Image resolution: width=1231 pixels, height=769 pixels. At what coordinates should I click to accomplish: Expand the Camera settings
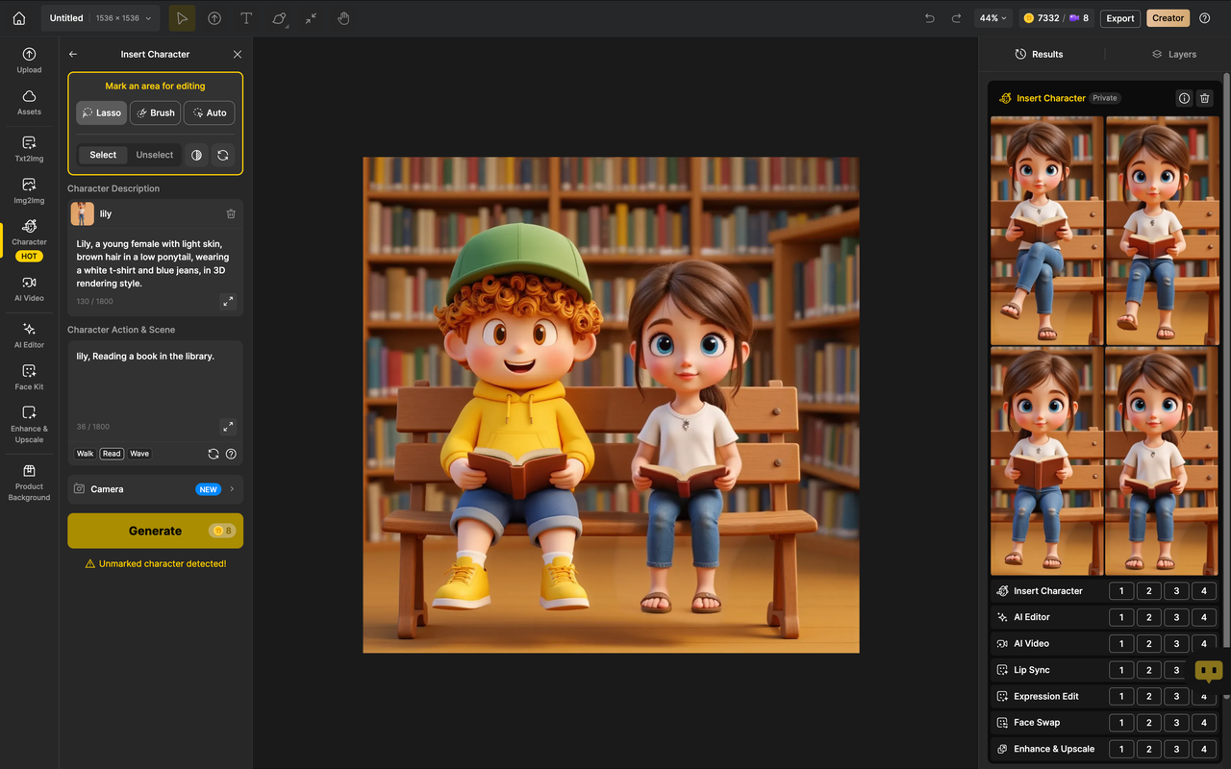(155, 488)
